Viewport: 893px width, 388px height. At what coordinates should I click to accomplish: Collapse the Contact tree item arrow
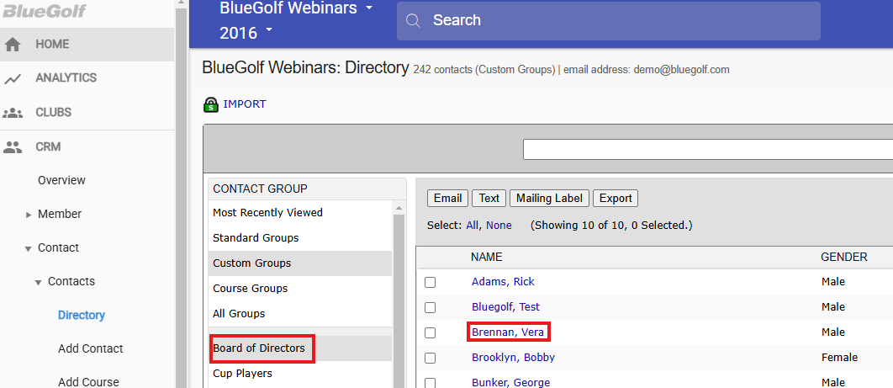(28, 249)
